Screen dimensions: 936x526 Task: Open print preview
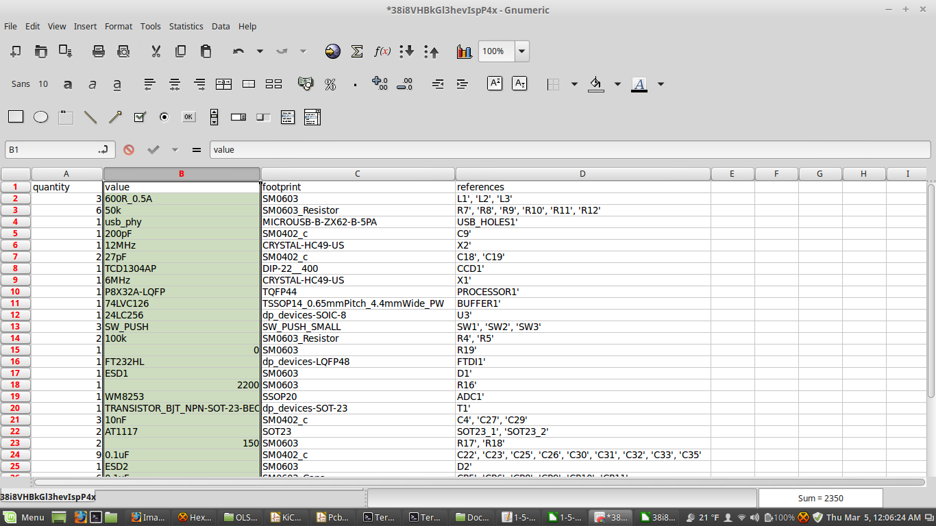click(123, 51)
